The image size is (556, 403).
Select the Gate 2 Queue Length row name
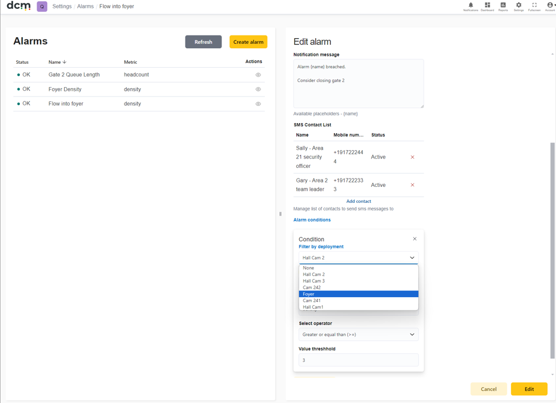(x=74, y=75)
